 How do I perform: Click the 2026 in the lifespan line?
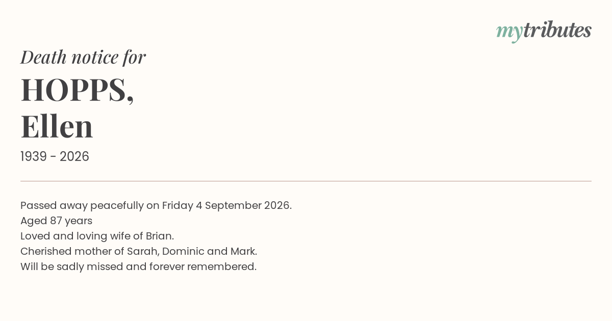pos(74,157)
